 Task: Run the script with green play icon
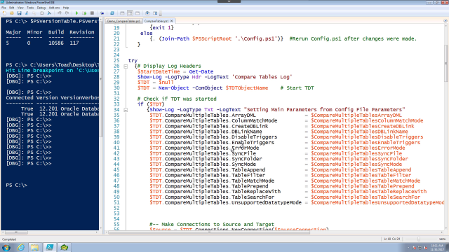pyautogui.click(x=76, y=13)
